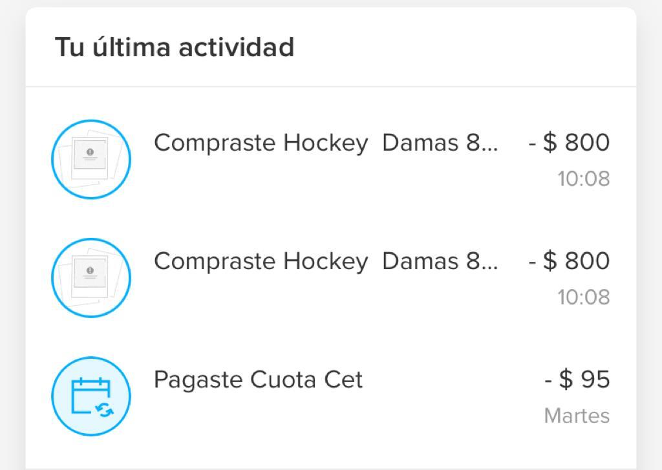Tap the word "Hockey" in the first purchase
This screenshot has height=470, width=662.
325,143
